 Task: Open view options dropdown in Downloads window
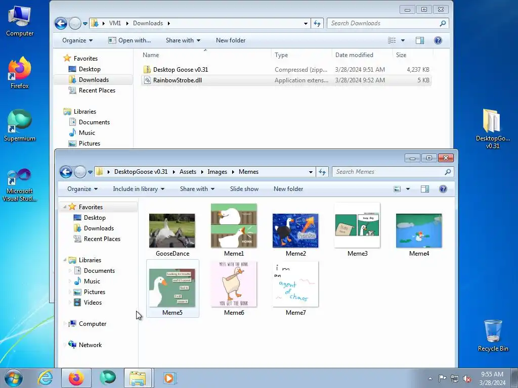403,40
